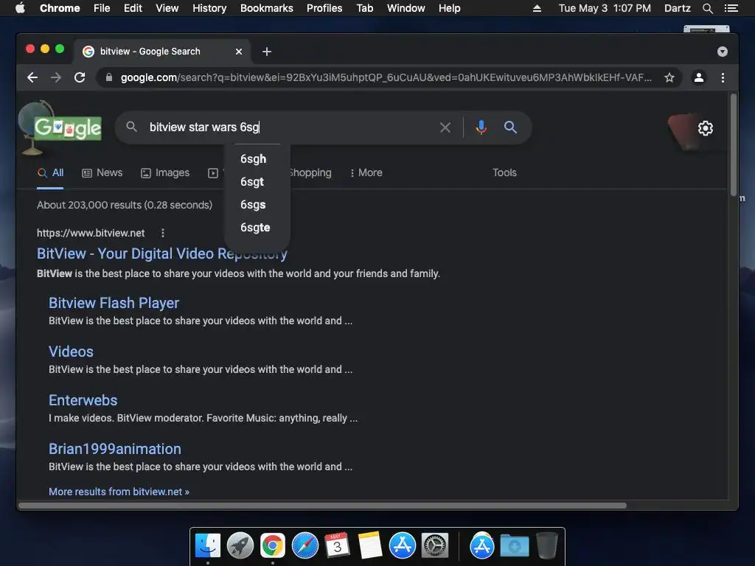Viewport: 755px width, 566px height.
Task: Open the Bookmarks menu
Action: pyautogui.click(x=267, y=8)
